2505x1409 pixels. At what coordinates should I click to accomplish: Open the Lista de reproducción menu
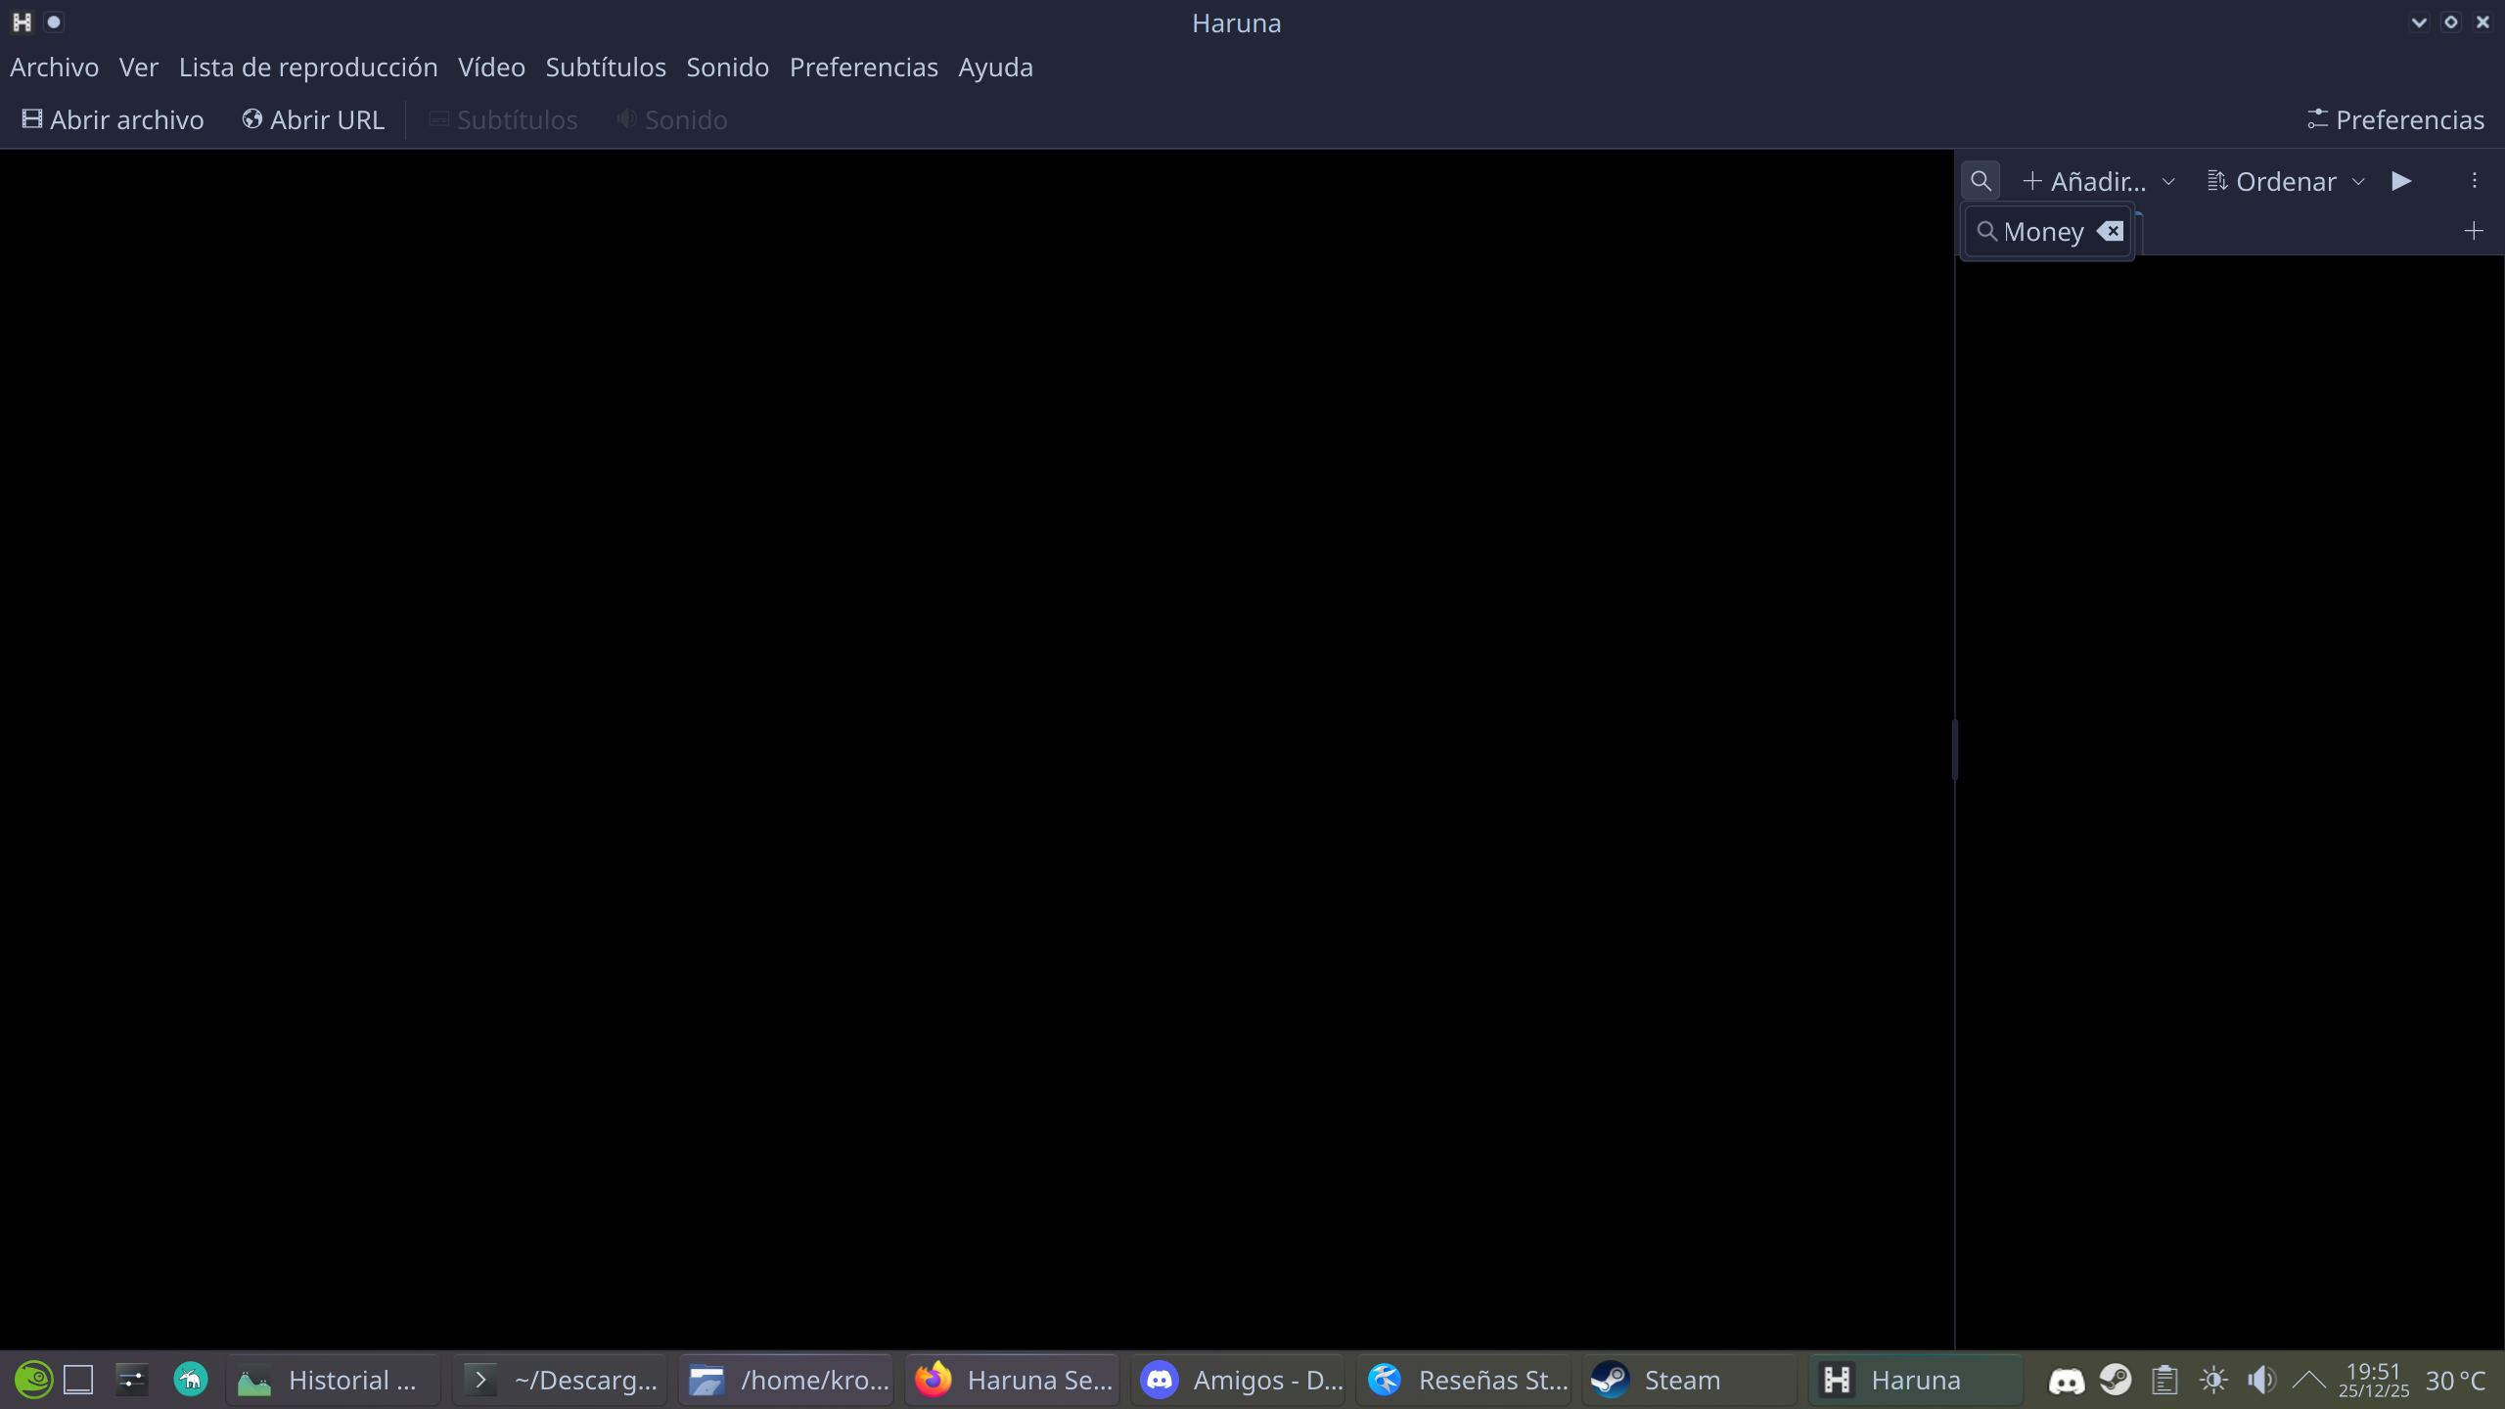[307, 67]
